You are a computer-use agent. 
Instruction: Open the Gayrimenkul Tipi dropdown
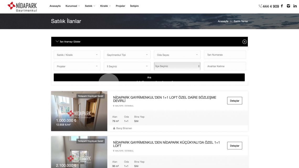(x=127, y=55)
